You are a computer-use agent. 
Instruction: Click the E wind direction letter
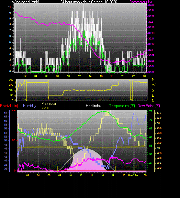coord(153,95)
